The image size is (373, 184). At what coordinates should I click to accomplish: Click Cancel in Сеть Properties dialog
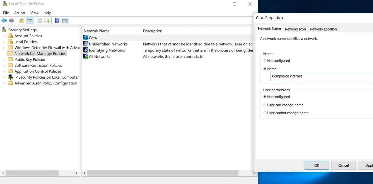343,165
